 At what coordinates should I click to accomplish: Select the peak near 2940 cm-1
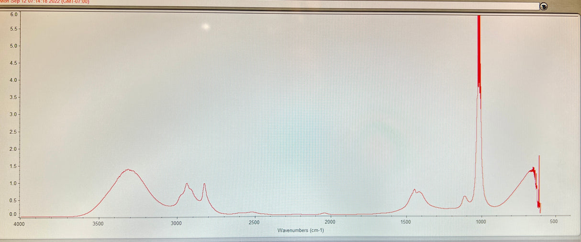[187, 184]
